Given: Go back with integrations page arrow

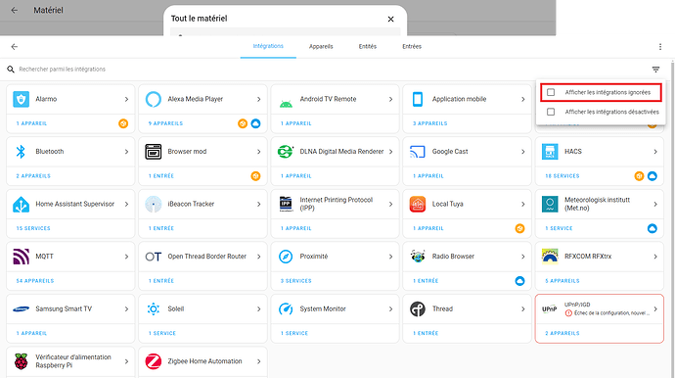Looking at the screenshot, I should (15, 47).
